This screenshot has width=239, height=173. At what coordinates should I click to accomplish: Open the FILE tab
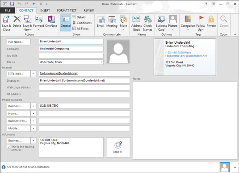[8, 10]
